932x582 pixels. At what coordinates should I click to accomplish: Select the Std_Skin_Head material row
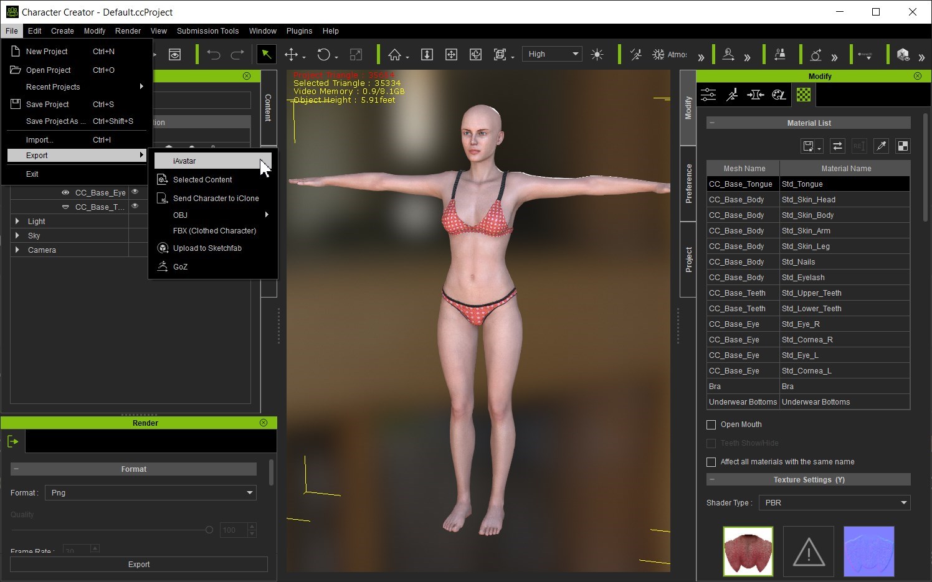(x=808, y=200)
